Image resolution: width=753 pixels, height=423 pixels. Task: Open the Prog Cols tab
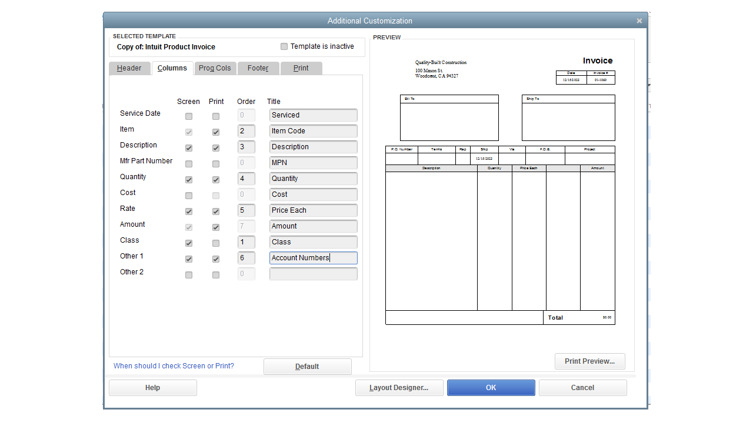coord(215,68)
